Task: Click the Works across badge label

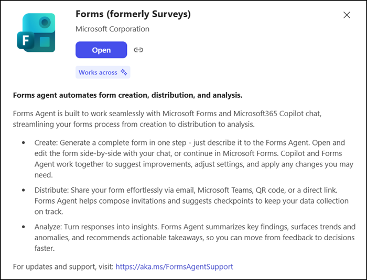Action: pyautogui.click(x=98, y=72)
